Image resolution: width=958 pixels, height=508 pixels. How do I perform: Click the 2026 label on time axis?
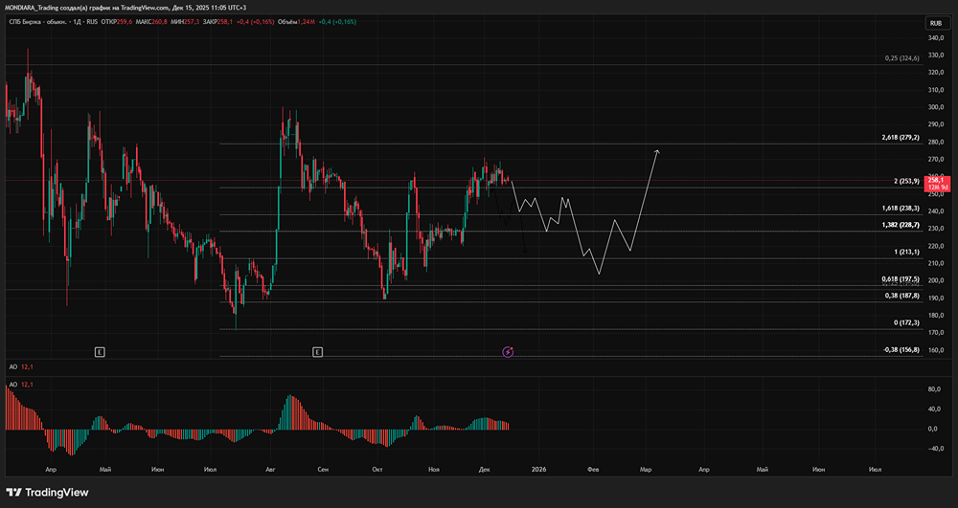(538, 470)
